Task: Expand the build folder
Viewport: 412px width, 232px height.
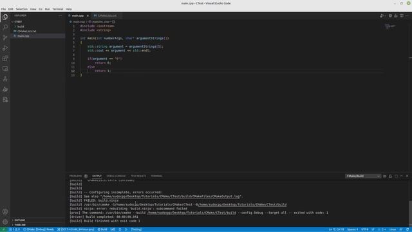Action: pos(37,26)
